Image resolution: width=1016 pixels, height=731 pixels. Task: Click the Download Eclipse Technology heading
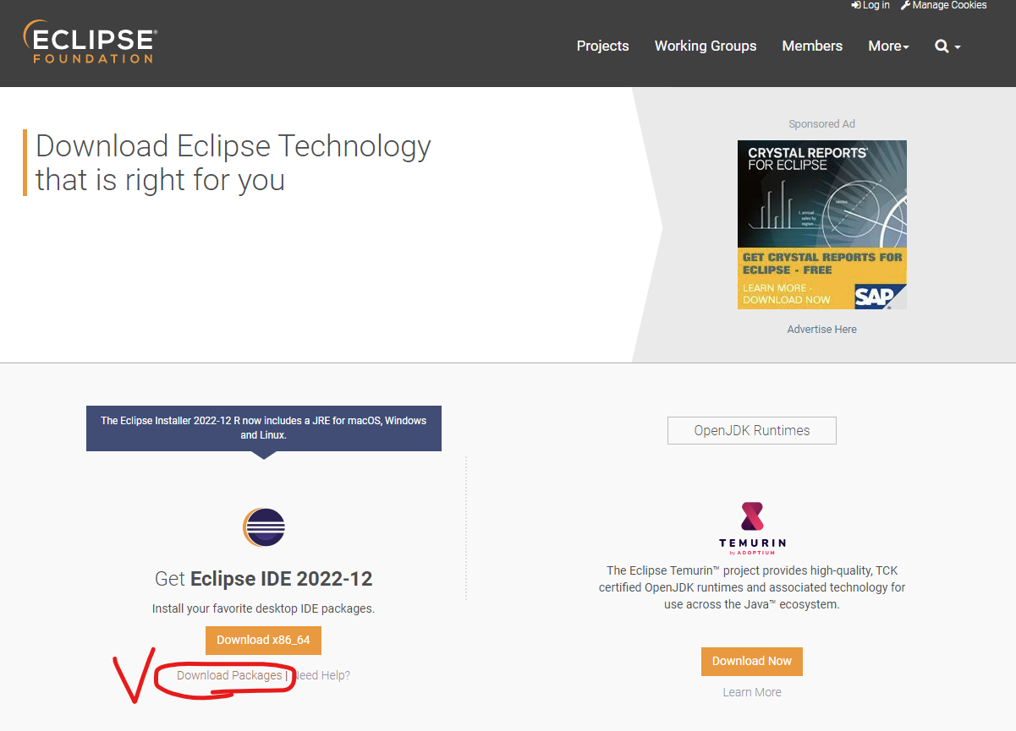click(x=233, y=163)
